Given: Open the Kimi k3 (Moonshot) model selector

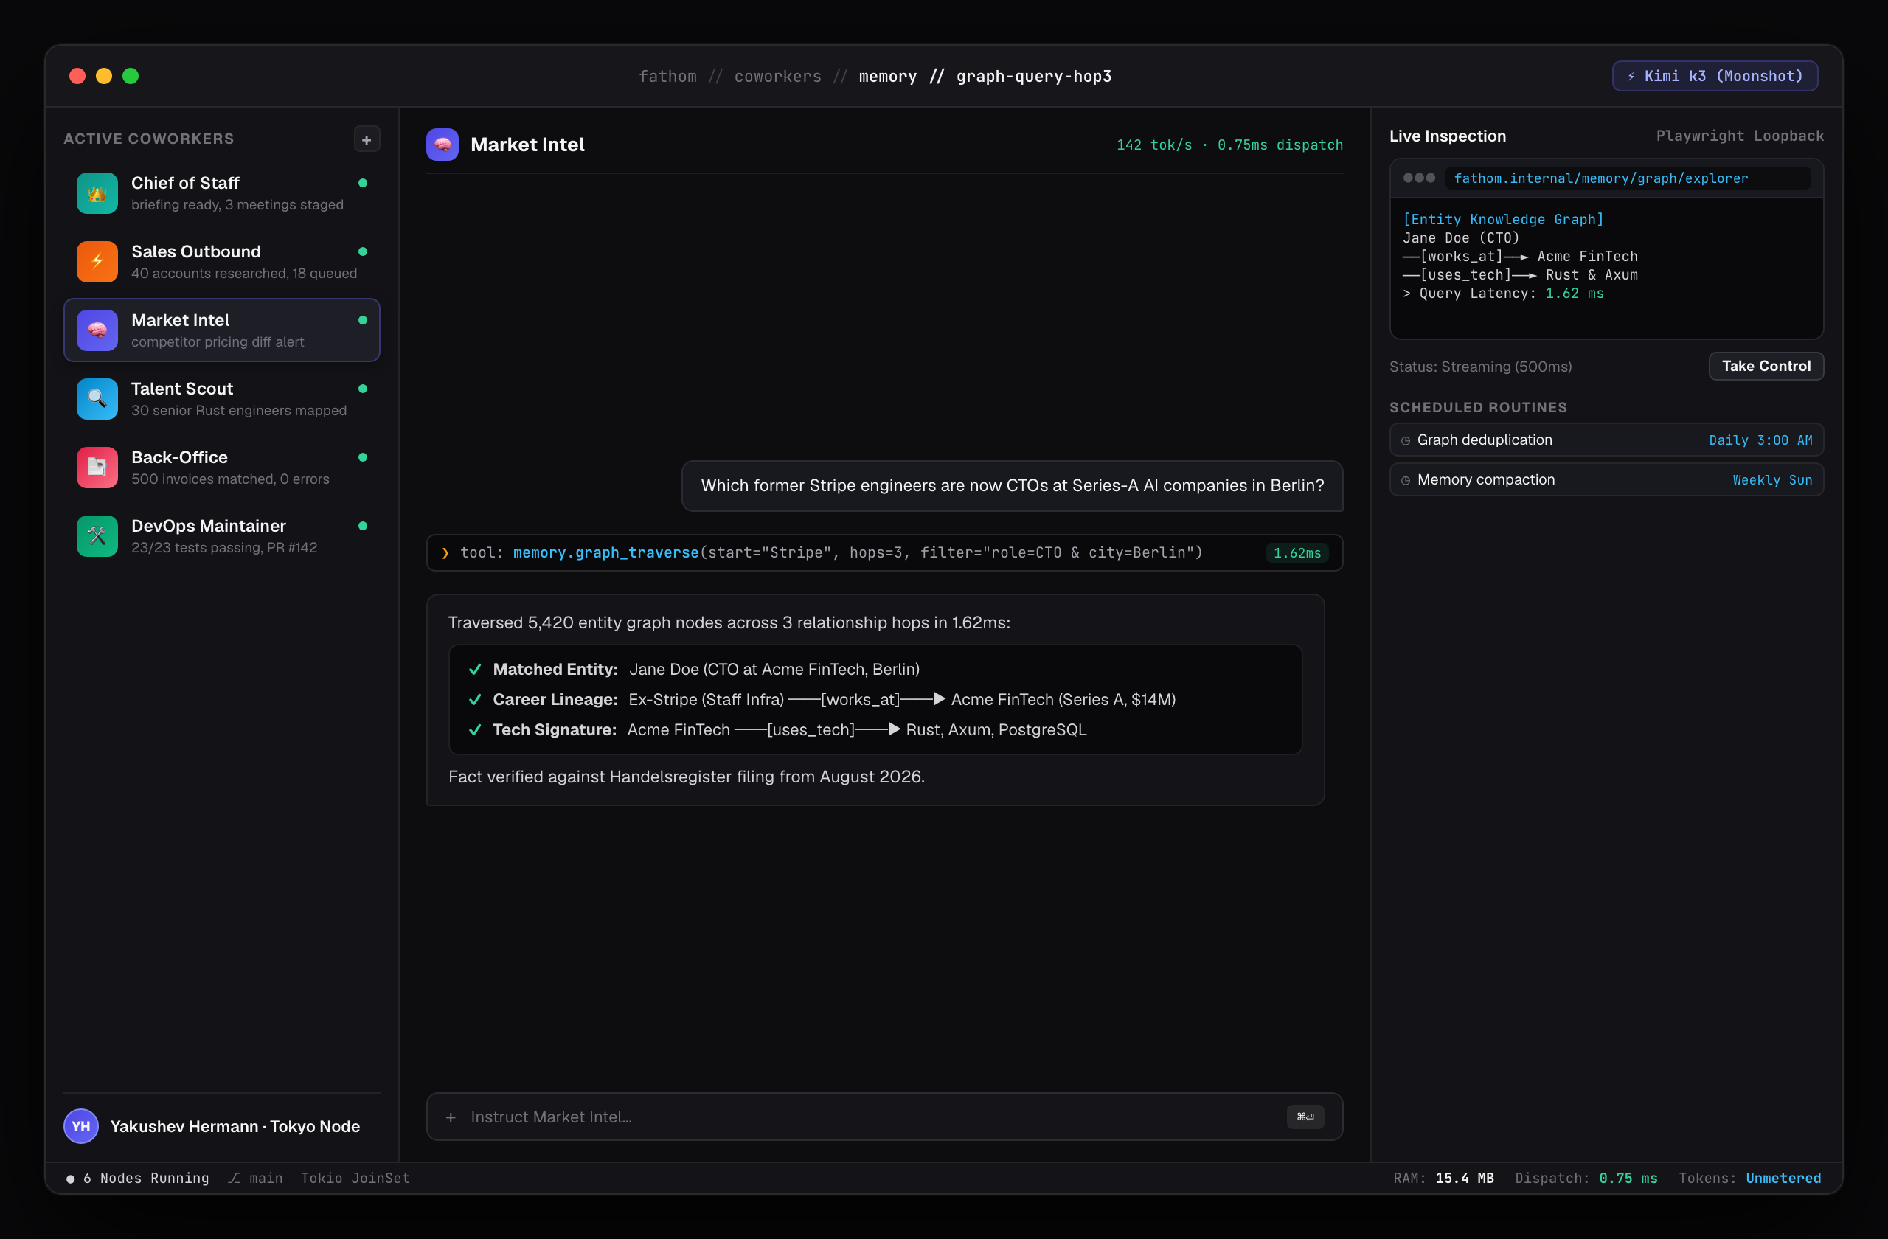Looking at the screenshot, I should [x=1715, y=76].
